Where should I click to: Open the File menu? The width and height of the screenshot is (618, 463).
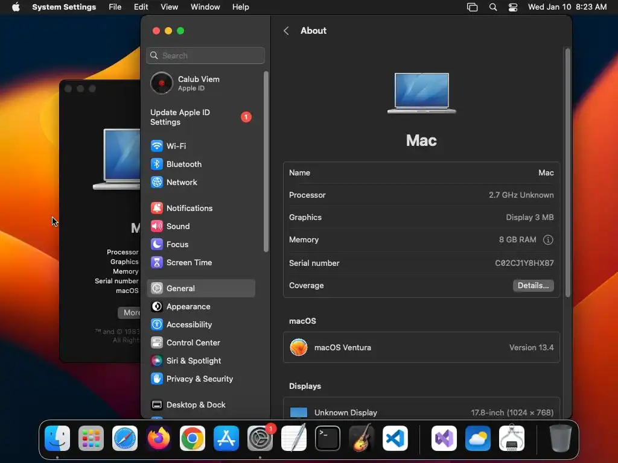coord(115,7)
